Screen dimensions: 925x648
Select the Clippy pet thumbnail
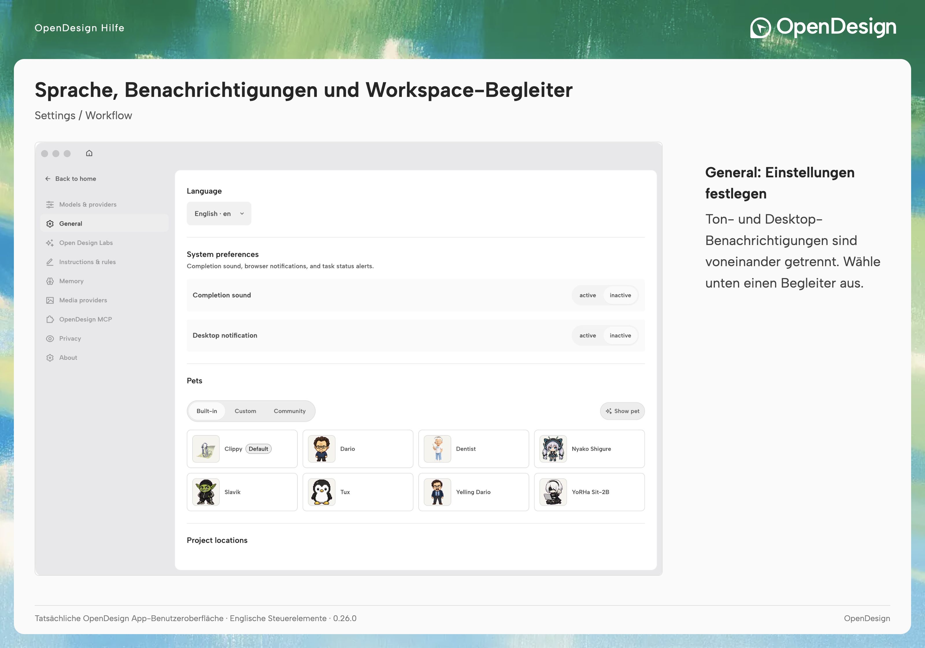point(206,449)
